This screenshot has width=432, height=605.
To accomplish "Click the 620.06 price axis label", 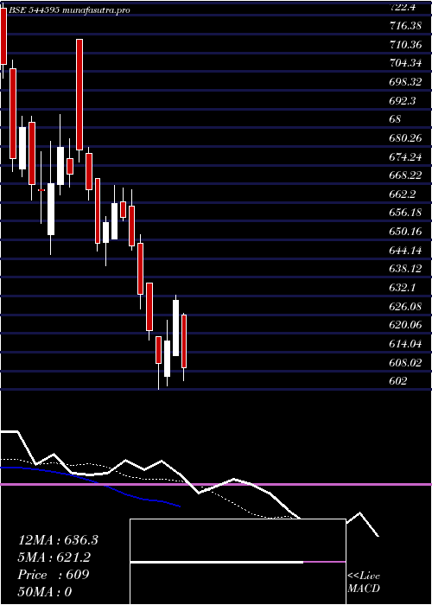I will pos(406,325).
